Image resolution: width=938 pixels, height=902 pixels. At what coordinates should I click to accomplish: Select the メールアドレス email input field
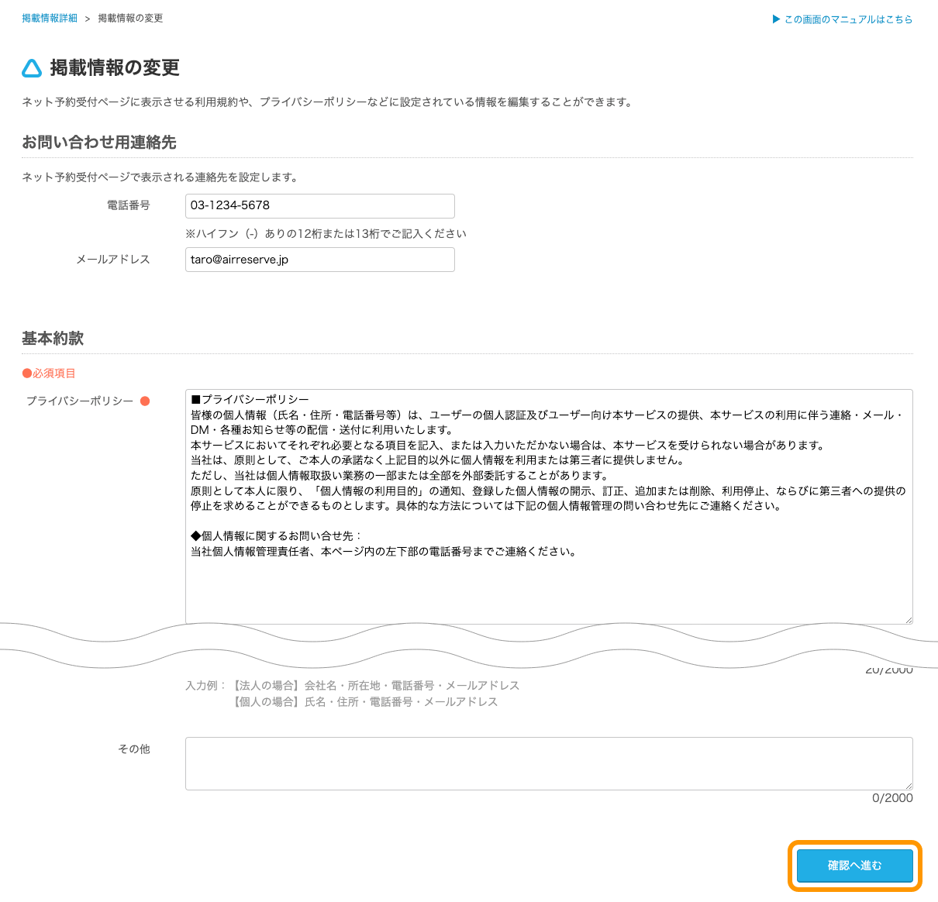click(319, 260)
